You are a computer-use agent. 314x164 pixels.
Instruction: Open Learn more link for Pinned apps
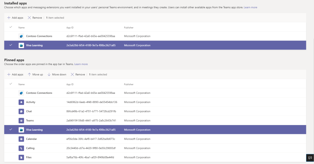pyautogui.click(x=81, y=64)
